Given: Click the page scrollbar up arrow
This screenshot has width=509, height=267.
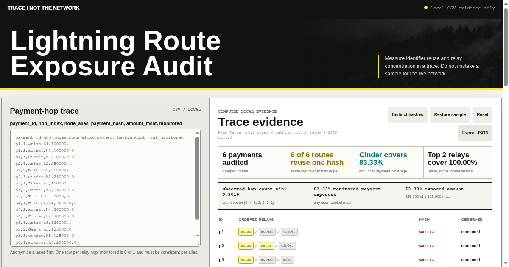Looking at the screenshot, I should point(506,3).
